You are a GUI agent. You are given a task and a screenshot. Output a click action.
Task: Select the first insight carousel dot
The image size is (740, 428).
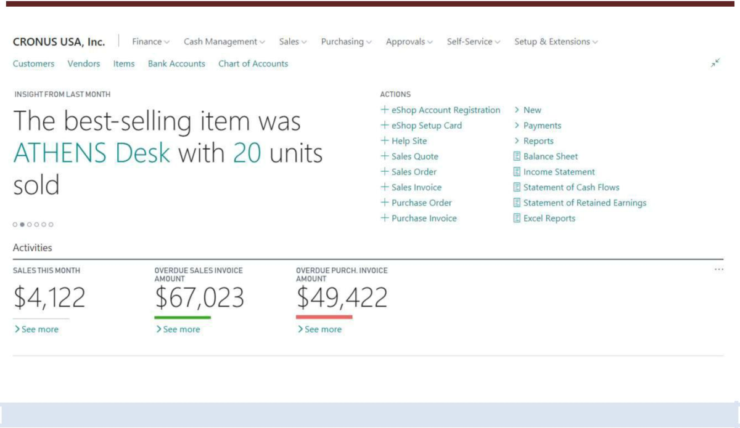[x=15, y=225]
